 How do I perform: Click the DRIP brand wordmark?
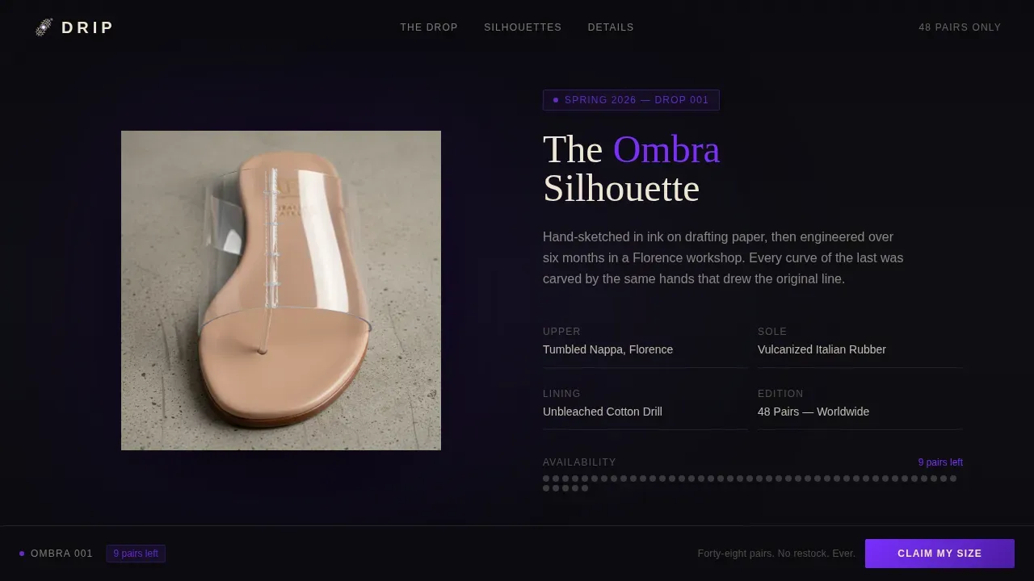[87, 27]
